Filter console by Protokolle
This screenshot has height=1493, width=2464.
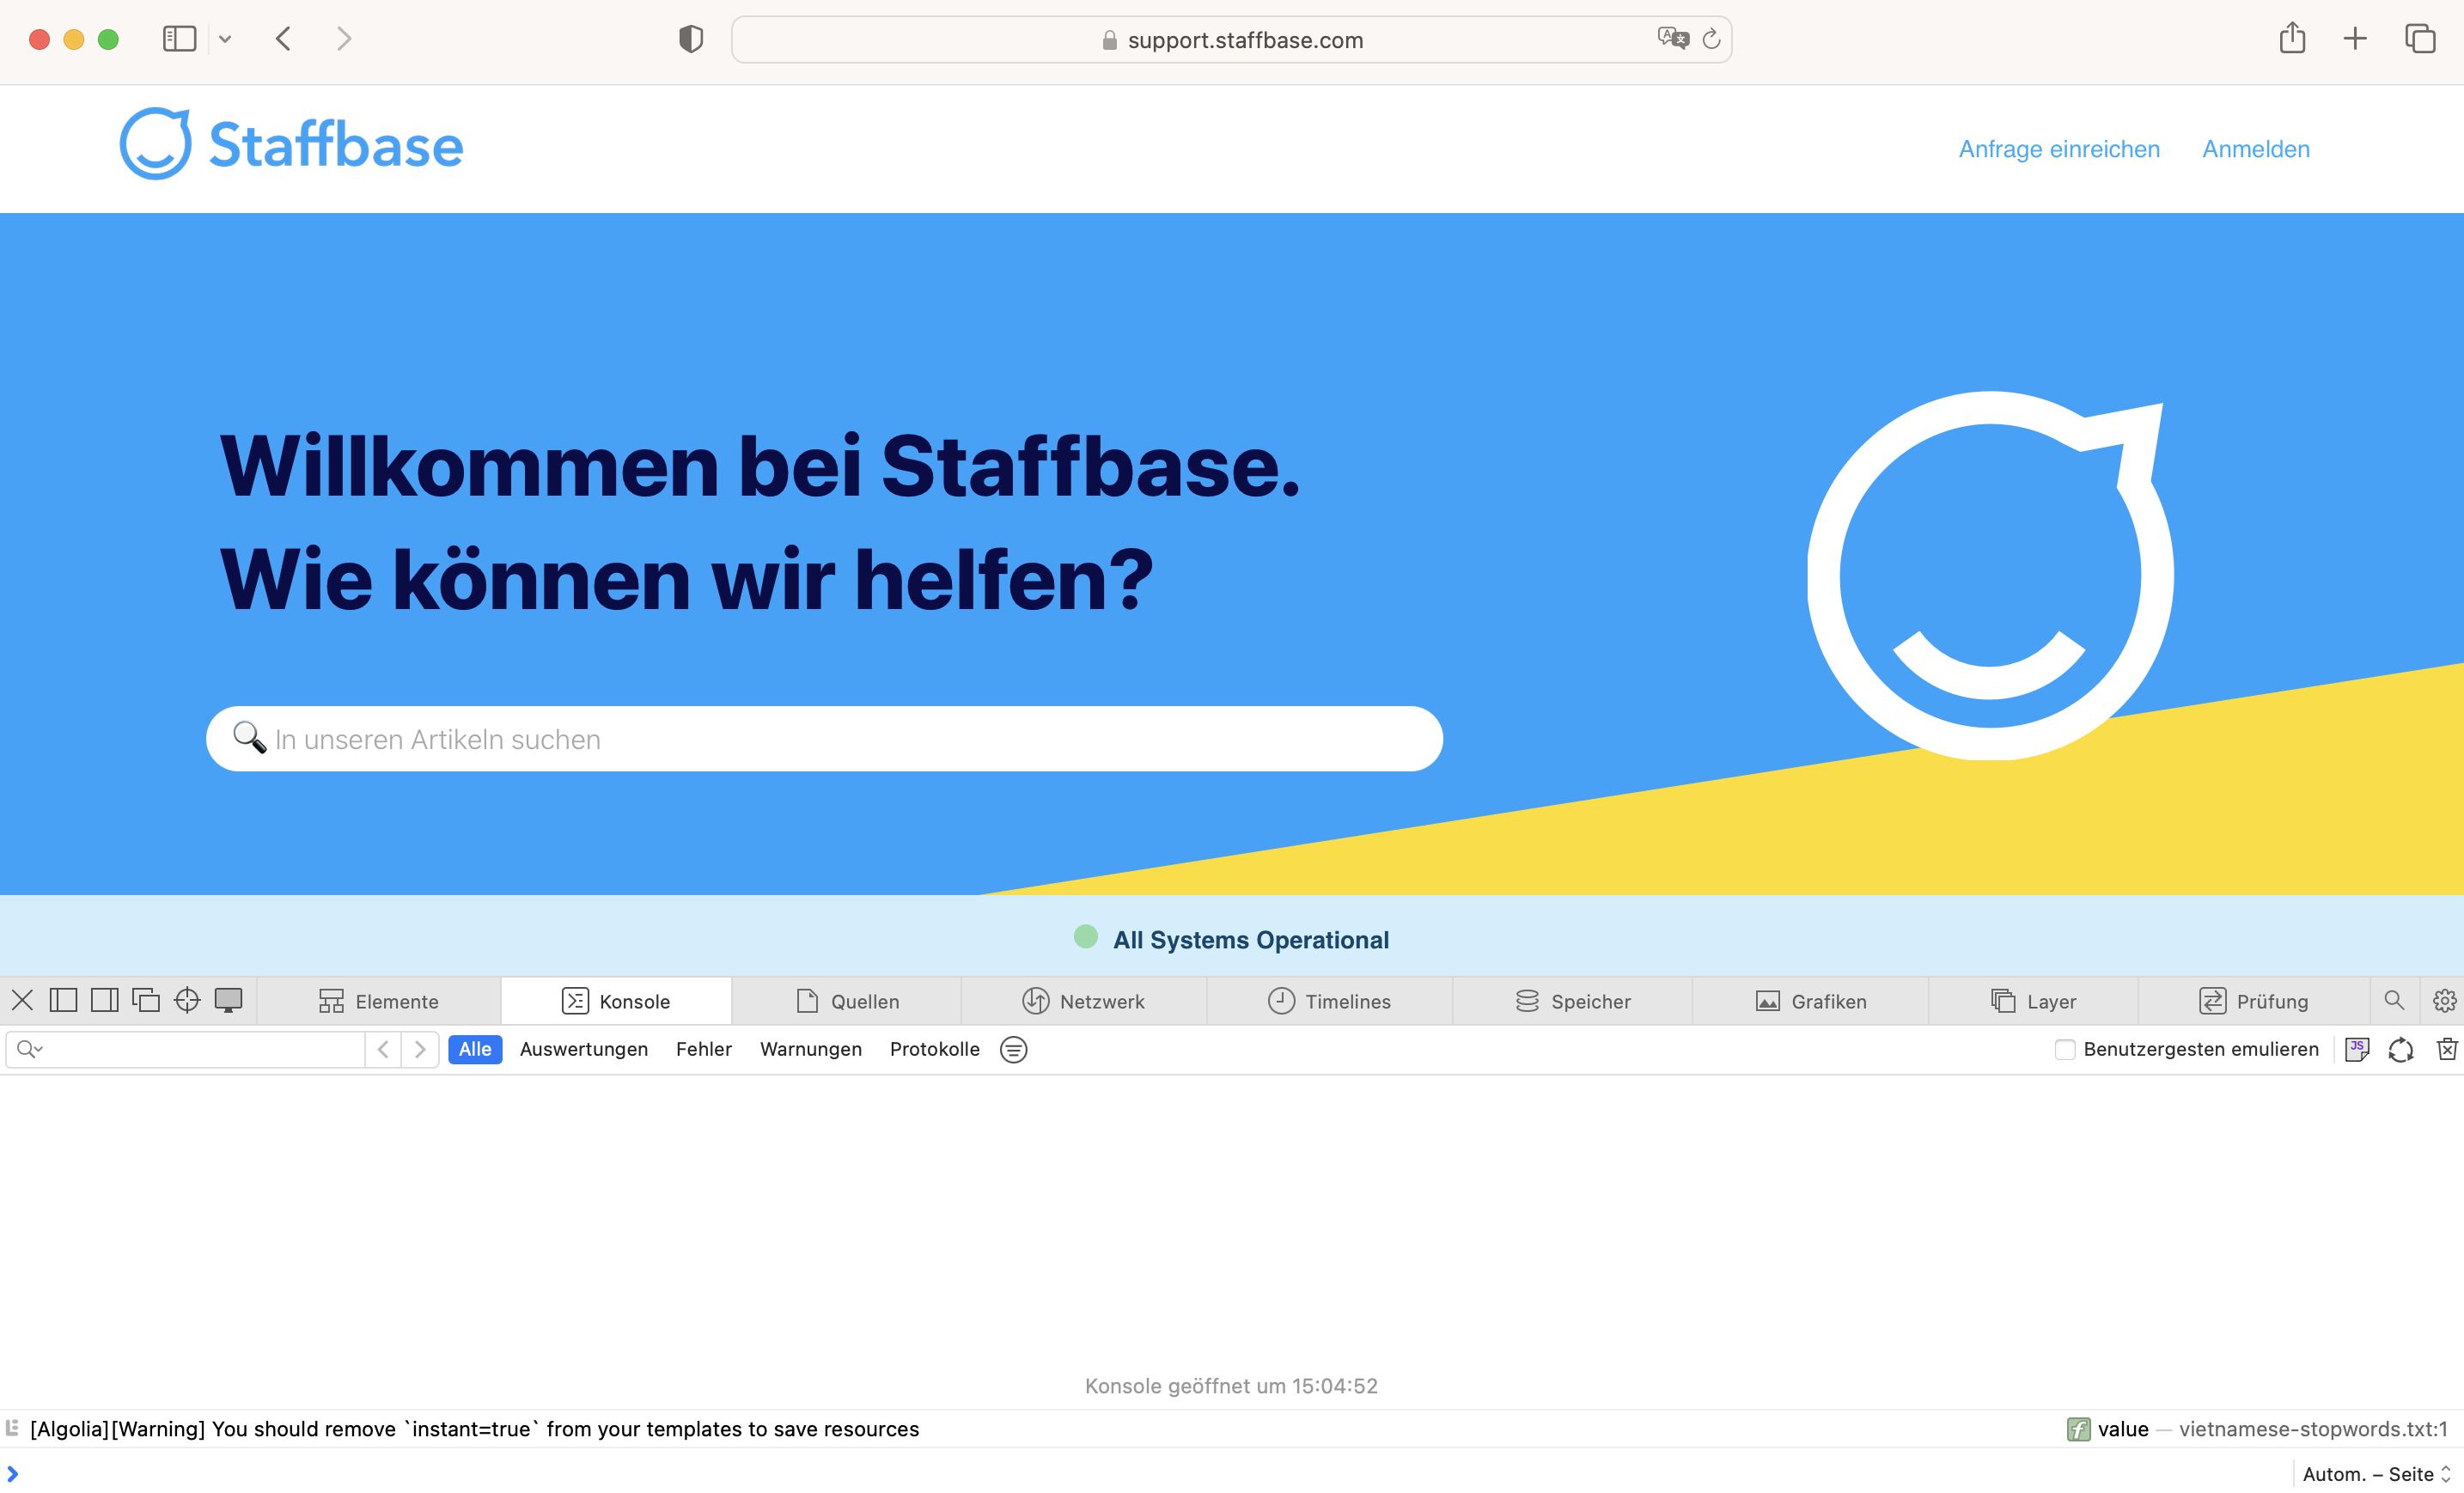tap(935, 1049)
